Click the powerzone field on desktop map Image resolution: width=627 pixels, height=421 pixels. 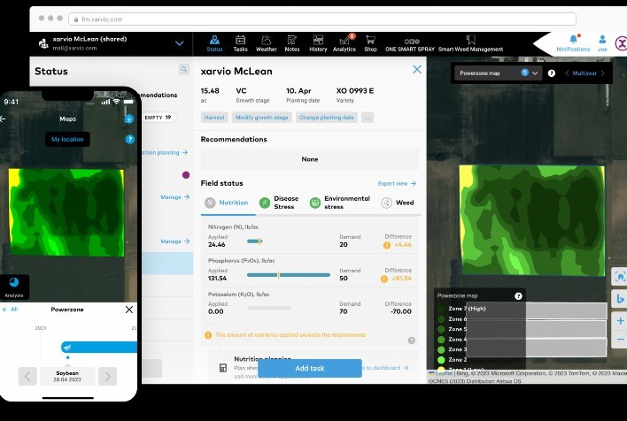click(x=532, y=220)
